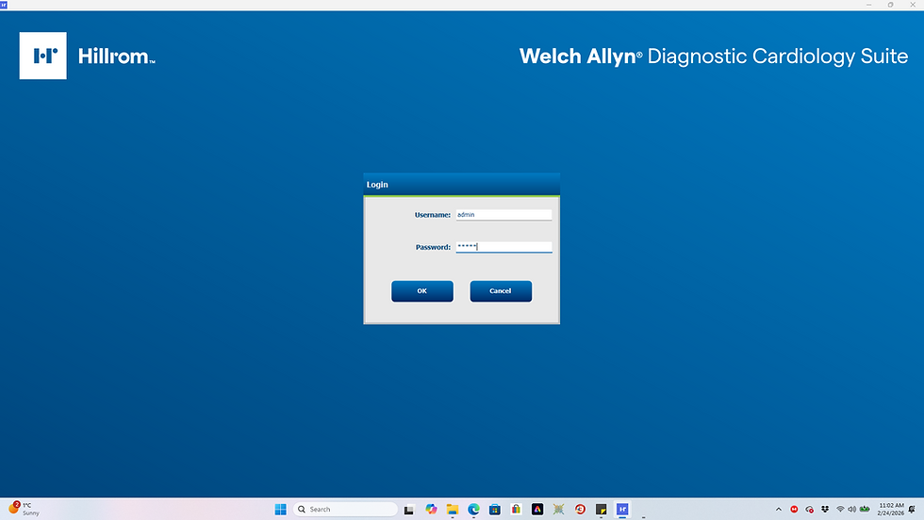Open the Wi-Fi network settings icon

pyautogui.click(x=840, y=510)
